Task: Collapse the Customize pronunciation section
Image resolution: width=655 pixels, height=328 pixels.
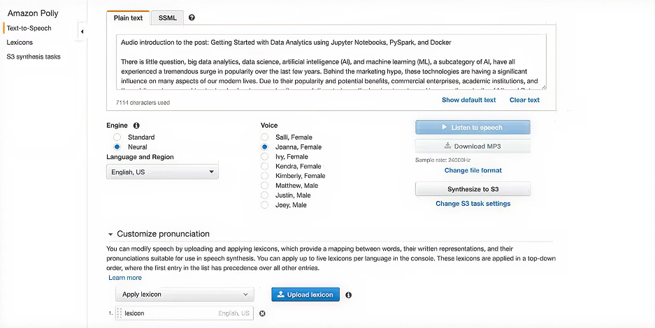Action: coord(110,234)
